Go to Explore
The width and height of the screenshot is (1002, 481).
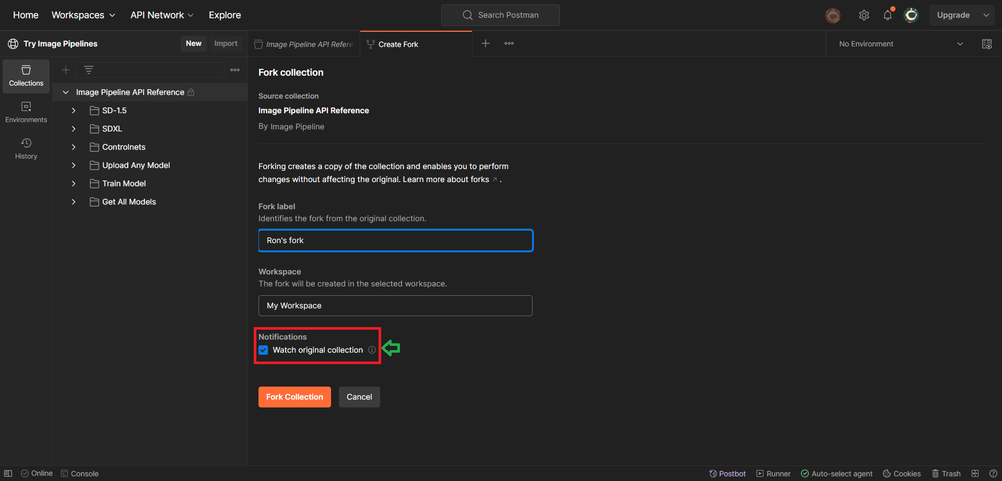(x=225, y=15)
